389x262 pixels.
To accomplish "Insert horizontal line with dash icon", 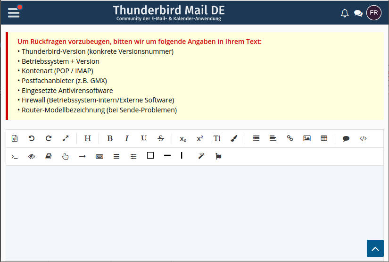I will coord(167,155).
